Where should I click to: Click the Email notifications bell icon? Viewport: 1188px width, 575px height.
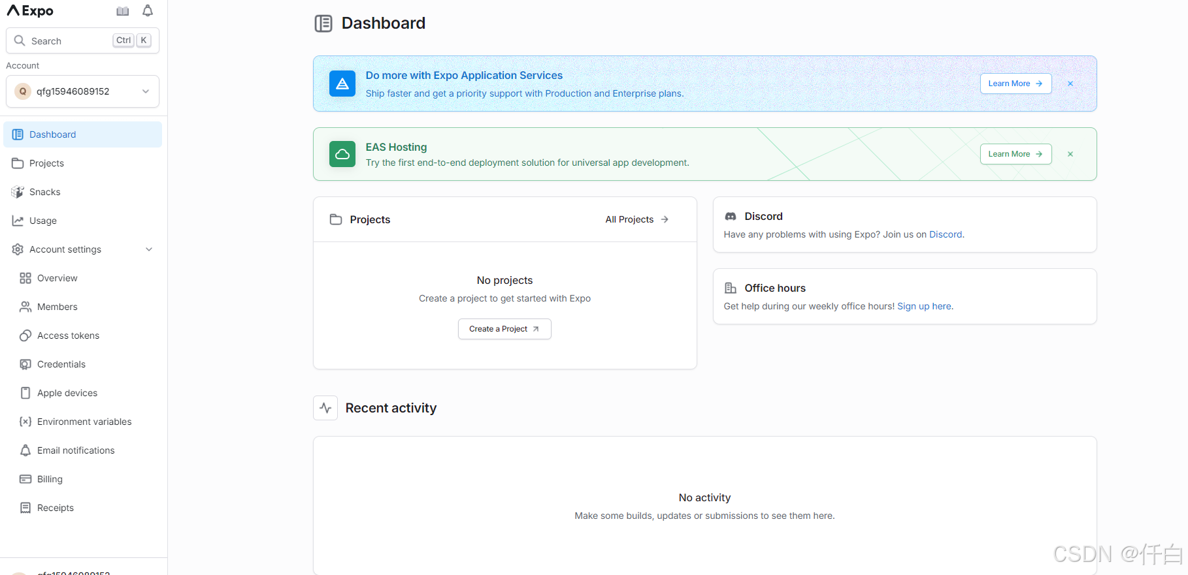pyautogui.click(x=25, y=450)
